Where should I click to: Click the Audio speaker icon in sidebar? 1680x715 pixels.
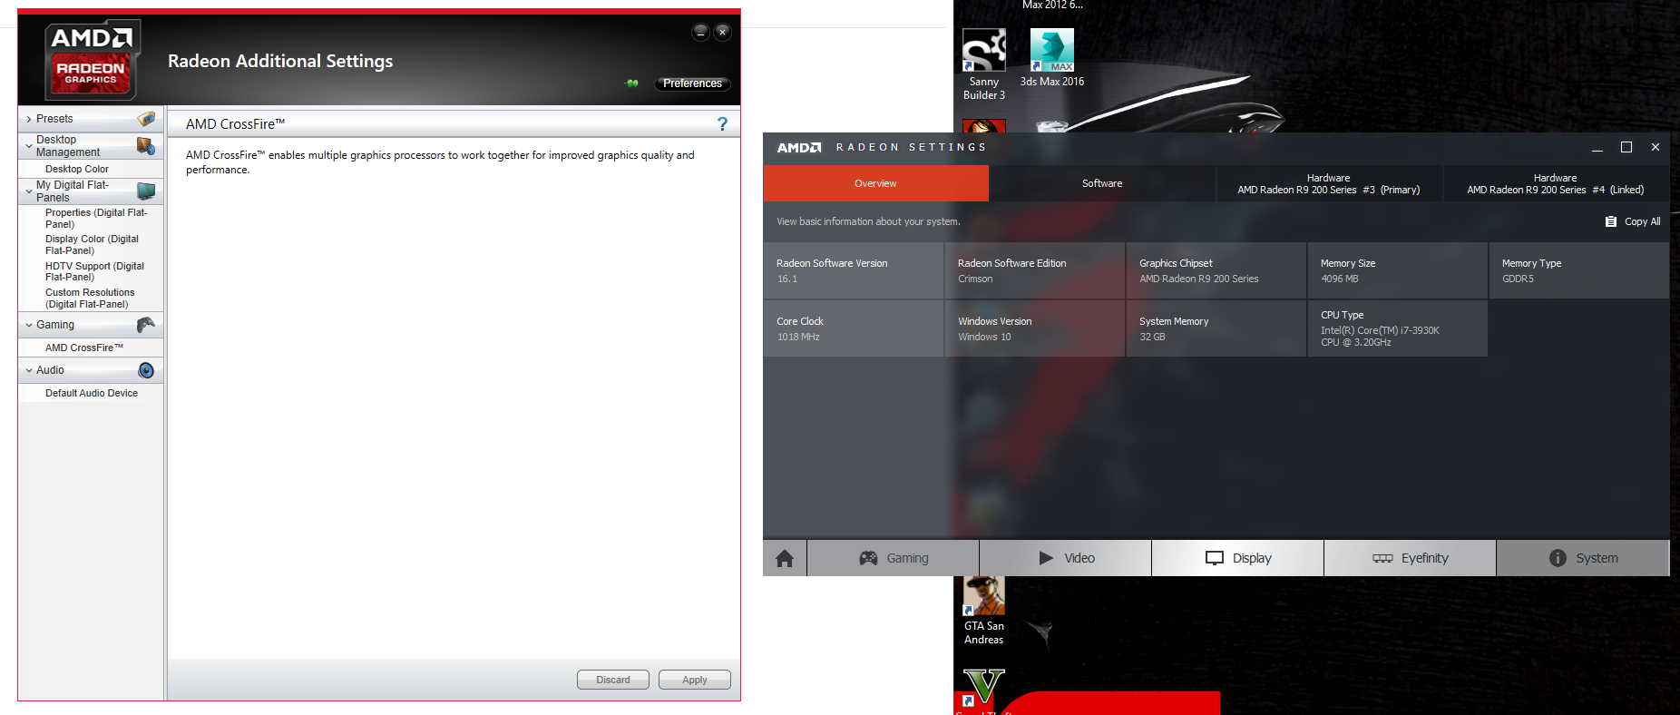pyautogui.click(x=146, y=370)
